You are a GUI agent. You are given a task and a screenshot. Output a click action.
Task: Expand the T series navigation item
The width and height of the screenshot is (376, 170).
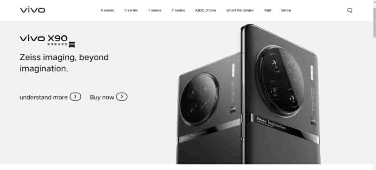click(155, 10)
